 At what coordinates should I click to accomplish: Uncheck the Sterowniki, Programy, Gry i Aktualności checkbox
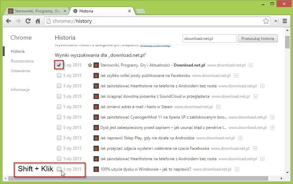(59, 65)
